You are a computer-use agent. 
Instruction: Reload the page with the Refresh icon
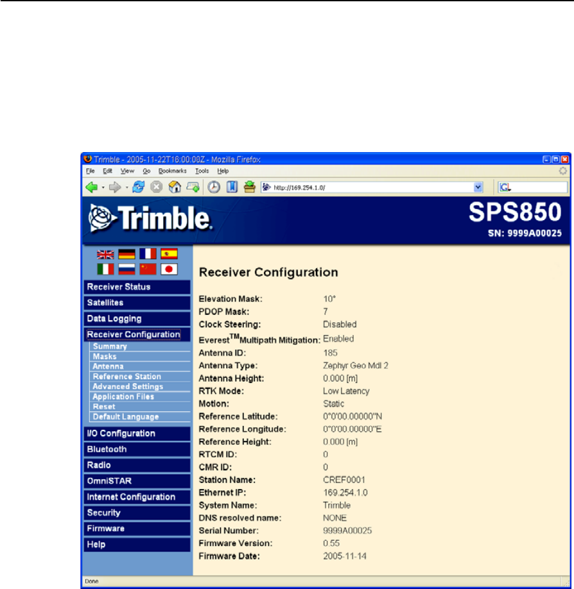(x=138, y=187)
